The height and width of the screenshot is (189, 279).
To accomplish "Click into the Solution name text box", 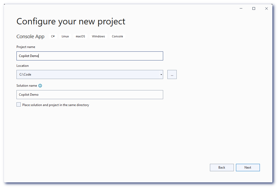I will (x=90, y=95).
